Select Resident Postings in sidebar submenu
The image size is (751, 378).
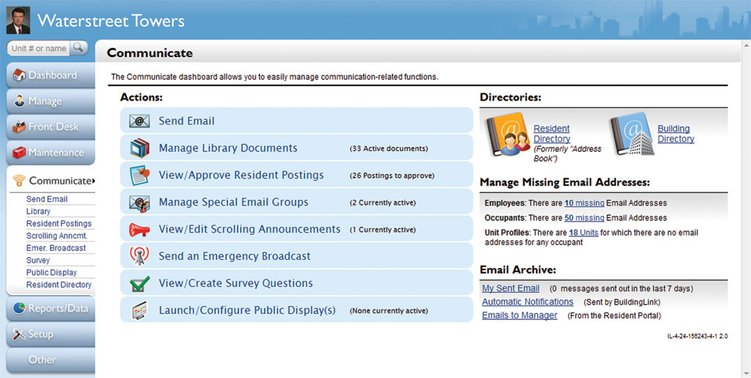(x=59, y=223)
